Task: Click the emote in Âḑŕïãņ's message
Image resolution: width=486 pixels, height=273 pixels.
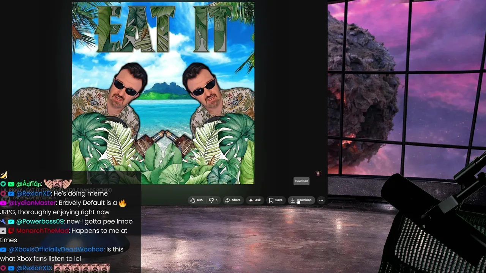Action: (57, 184)
